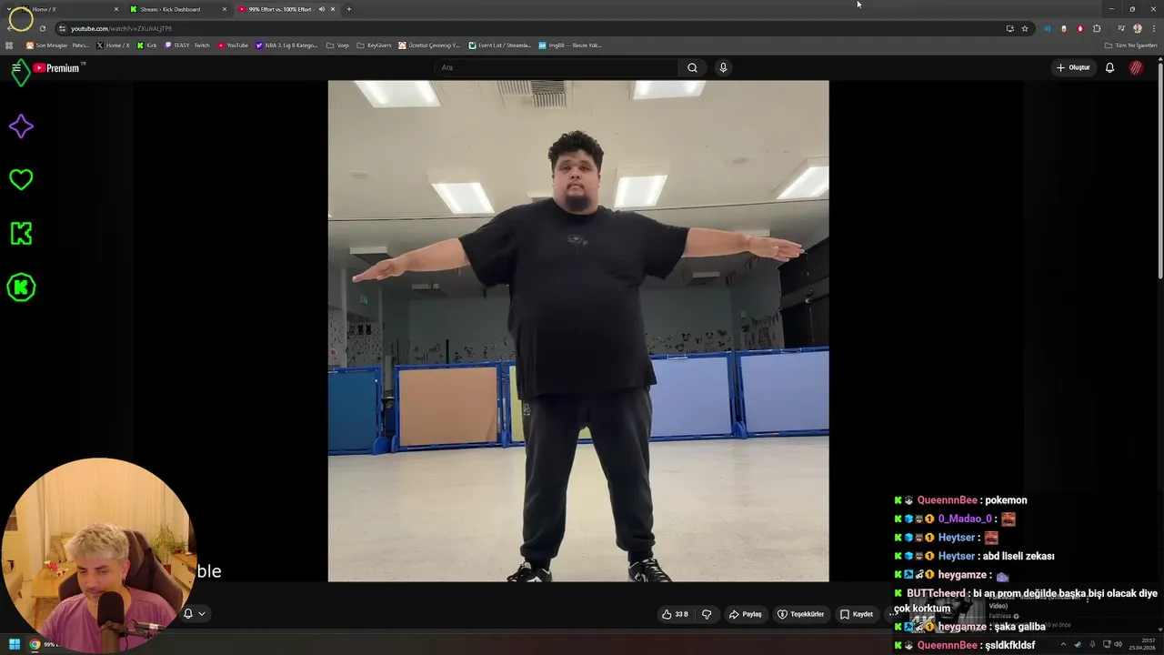Viewport: 1164px width, 655px height.
Task: Click into the Ara search field
Action: click(556, 67)
